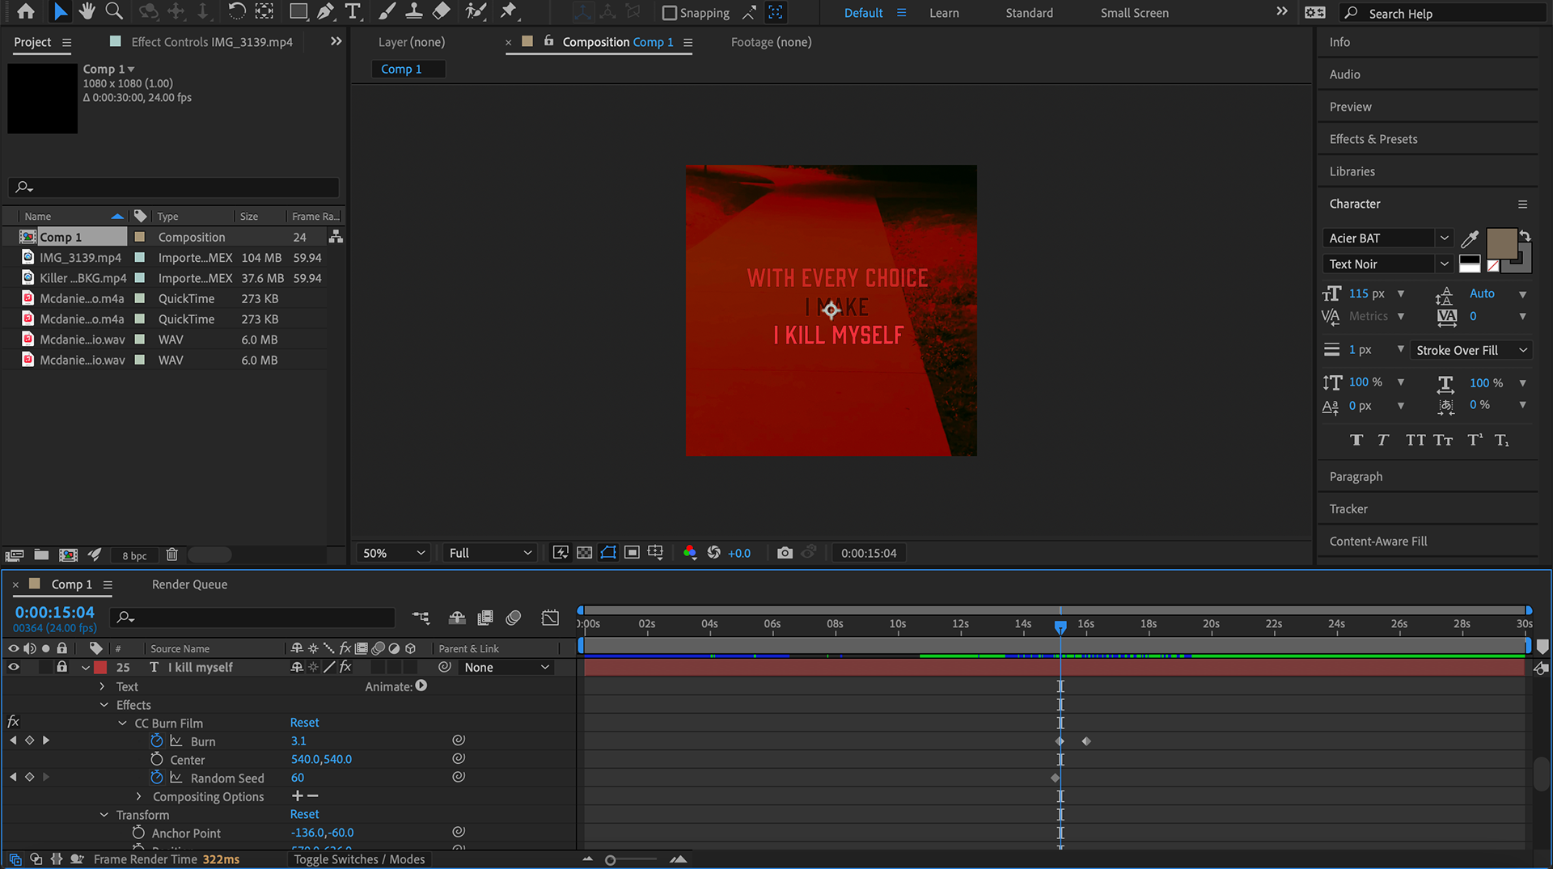Toggle the CC Burn Film fx switch
Image resolution: width=1553 pixels, height=869 pixels.
[14, 722]
